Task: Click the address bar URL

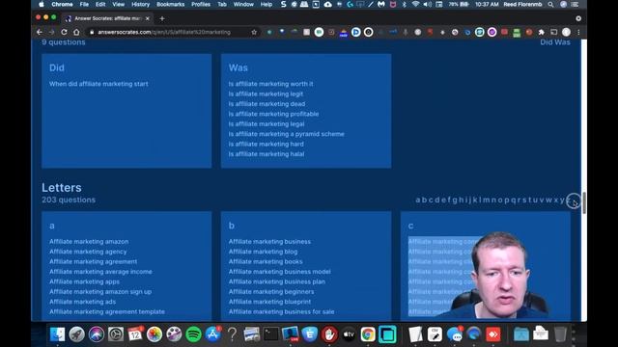Action: tap(164, 32)
